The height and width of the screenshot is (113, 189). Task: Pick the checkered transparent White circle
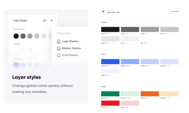[30, 51]
